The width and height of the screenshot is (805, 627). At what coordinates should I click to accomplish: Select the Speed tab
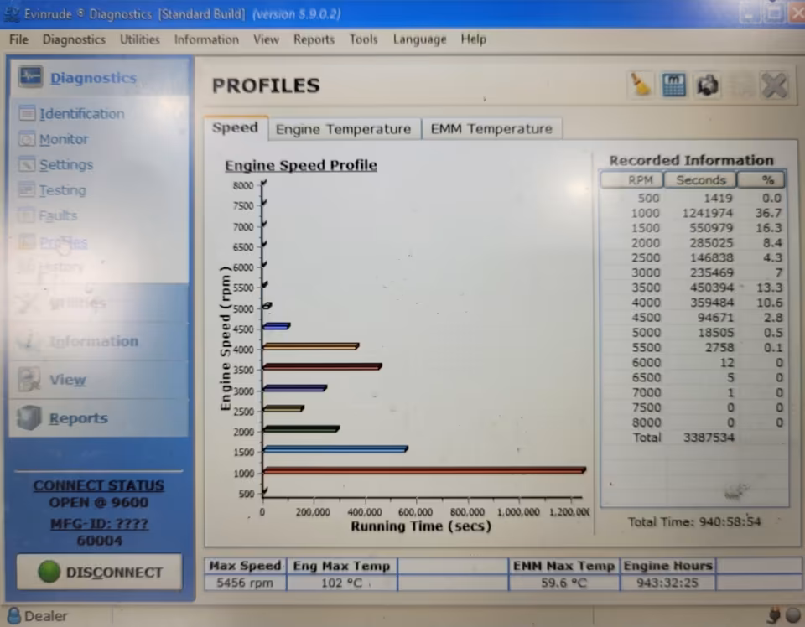coord(235,127)
